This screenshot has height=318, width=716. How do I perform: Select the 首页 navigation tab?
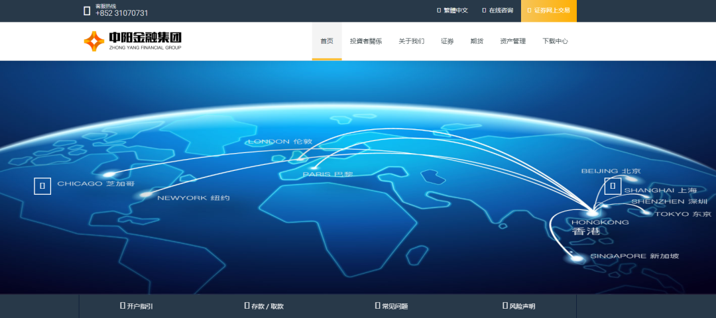pyautogui.click(x=327, y=41)
